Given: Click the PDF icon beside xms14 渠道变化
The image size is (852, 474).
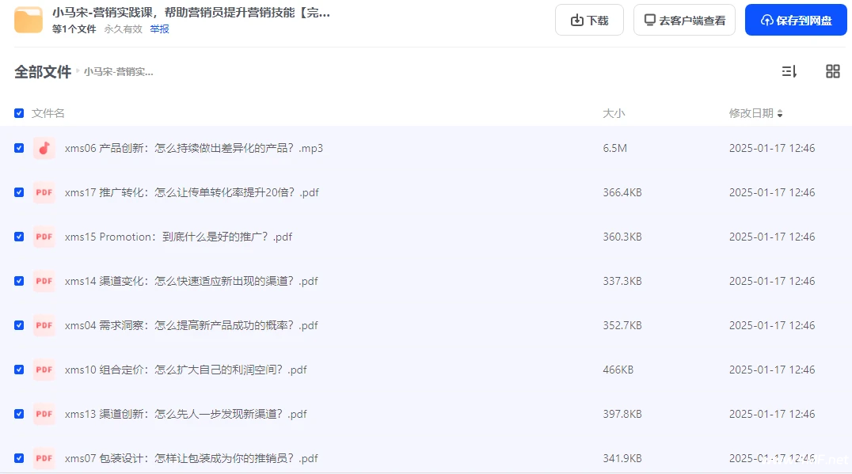Looking at the screenshot, I should [x=44, y=281].
